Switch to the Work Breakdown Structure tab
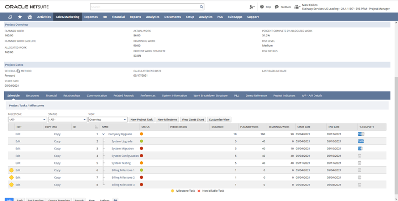Screen dimensions: 398x201 (x=210, y=96)
